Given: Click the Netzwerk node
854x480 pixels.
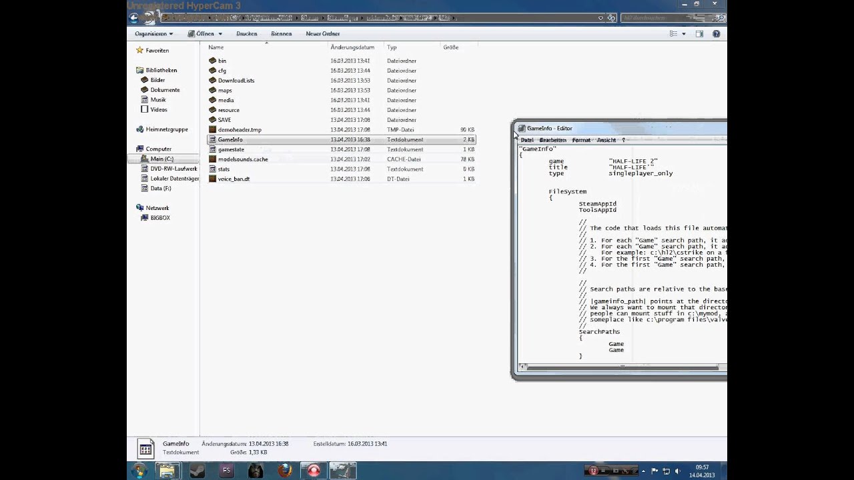Looking at the screenshot, I should point(157,208).
